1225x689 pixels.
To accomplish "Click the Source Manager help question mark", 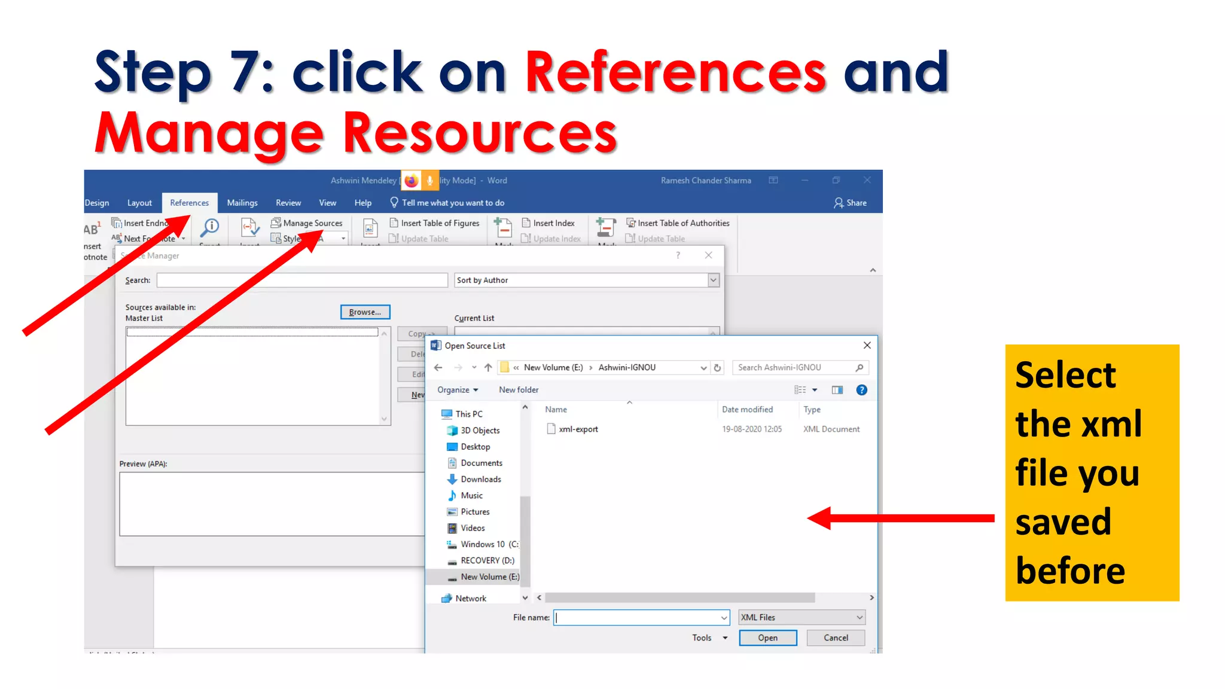I will (678, 255).
